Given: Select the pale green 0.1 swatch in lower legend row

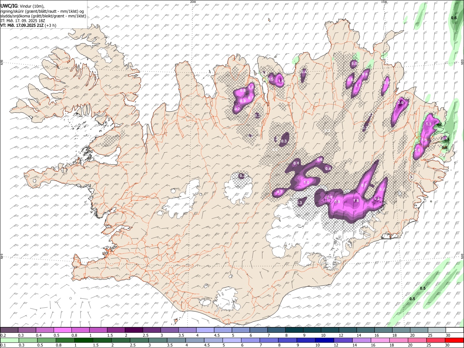Looking at the screenshot, I should pos(9,340).
